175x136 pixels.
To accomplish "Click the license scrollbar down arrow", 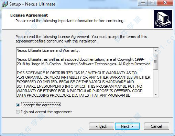I will point(156,95).
